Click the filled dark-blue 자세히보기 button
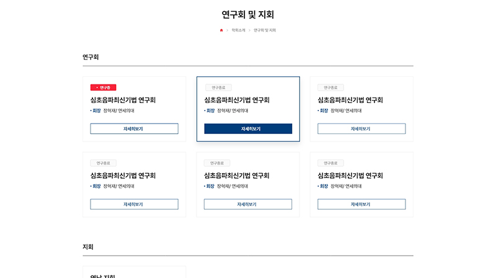The width and height of the screenshot is (496, 278). pos(248,129)
